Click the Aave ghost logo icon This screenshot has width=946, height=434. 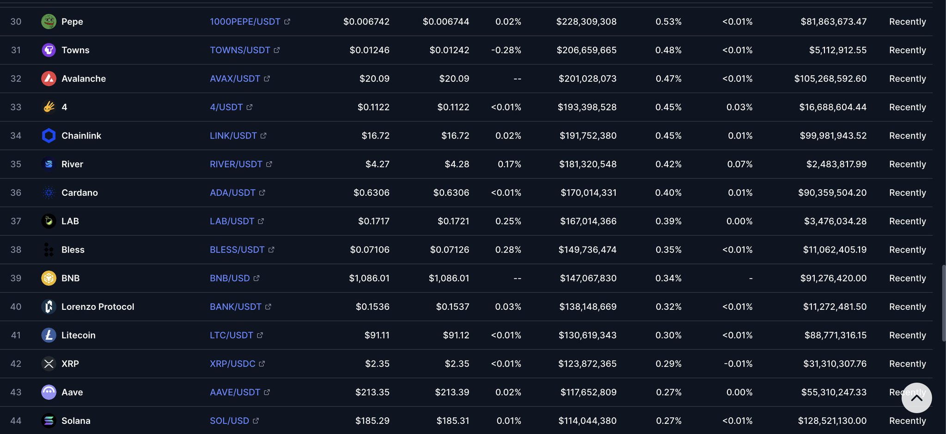(49, 392)
